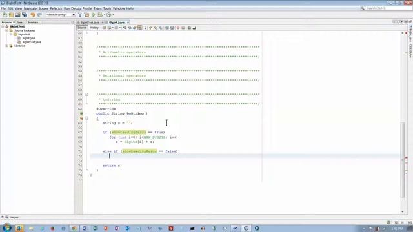Minimize the Projects panel group

pyautogui.click(x=72, y=23)
